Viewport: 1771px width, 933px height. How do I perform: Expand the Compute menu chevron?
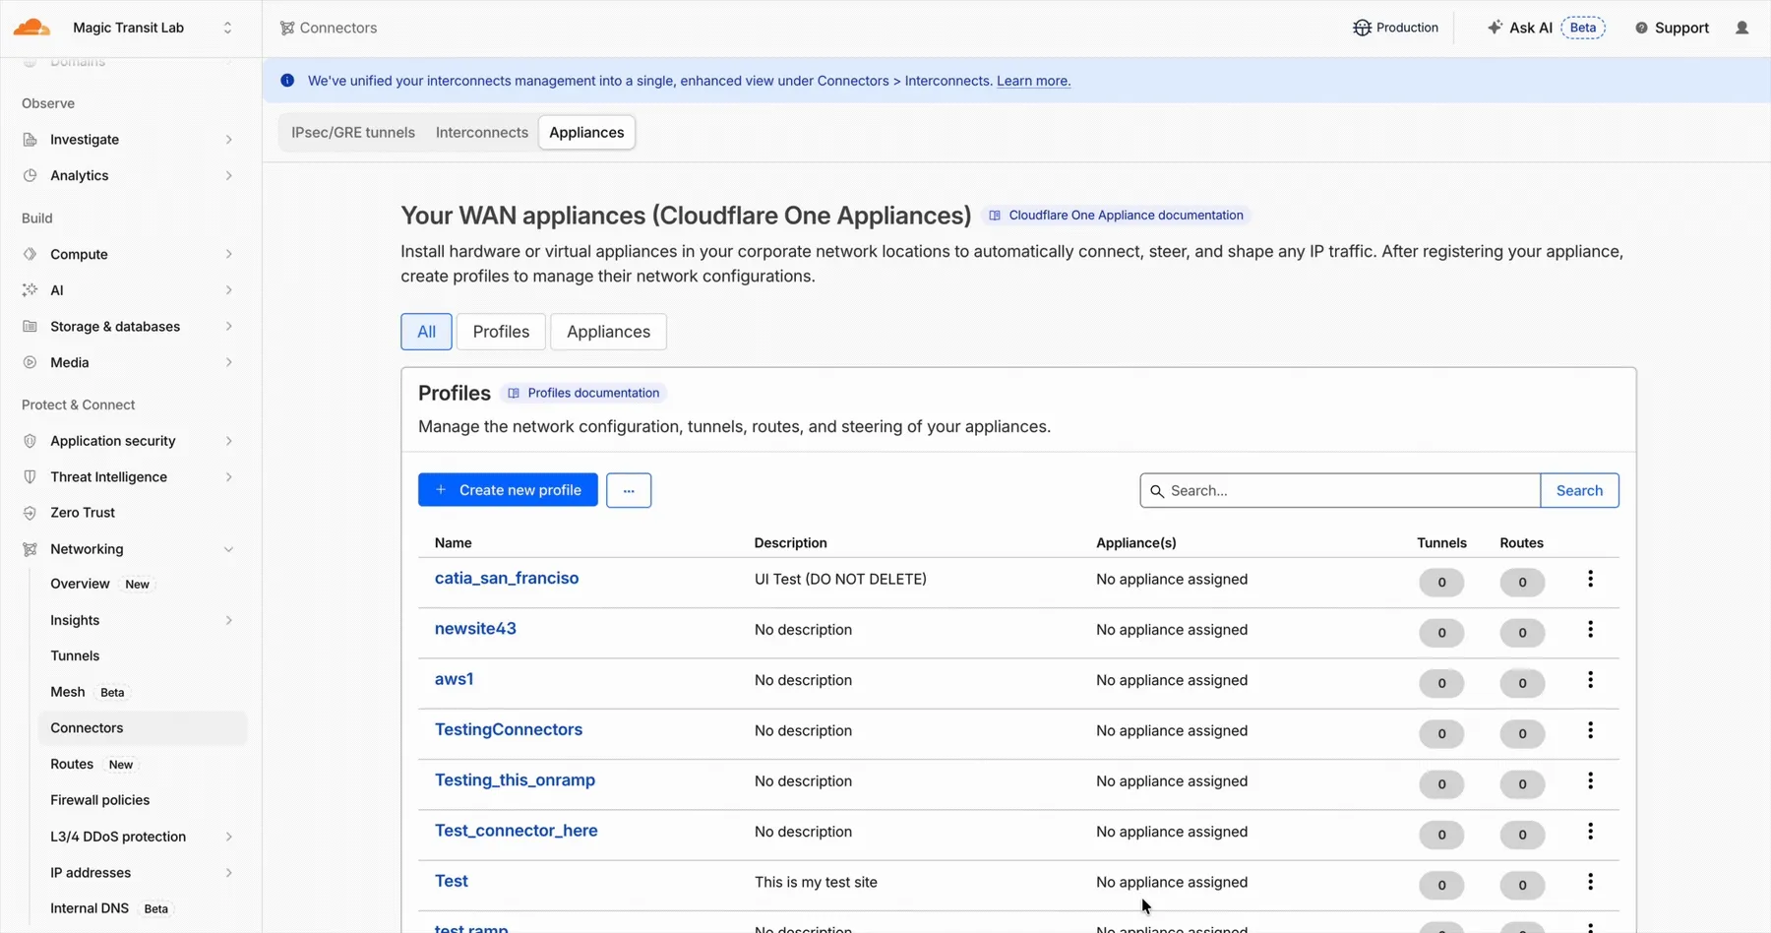[x=228, y=254]
